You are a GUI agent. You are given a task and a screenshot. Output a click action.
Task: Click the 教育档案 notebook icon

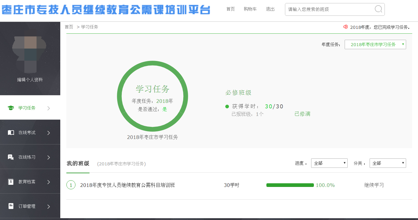point(11,182)
